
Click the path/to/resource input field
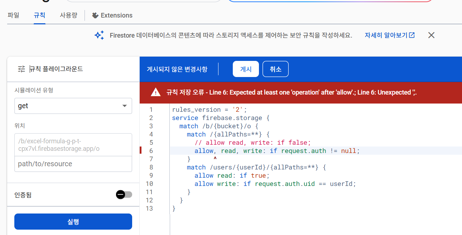(73, 164)
